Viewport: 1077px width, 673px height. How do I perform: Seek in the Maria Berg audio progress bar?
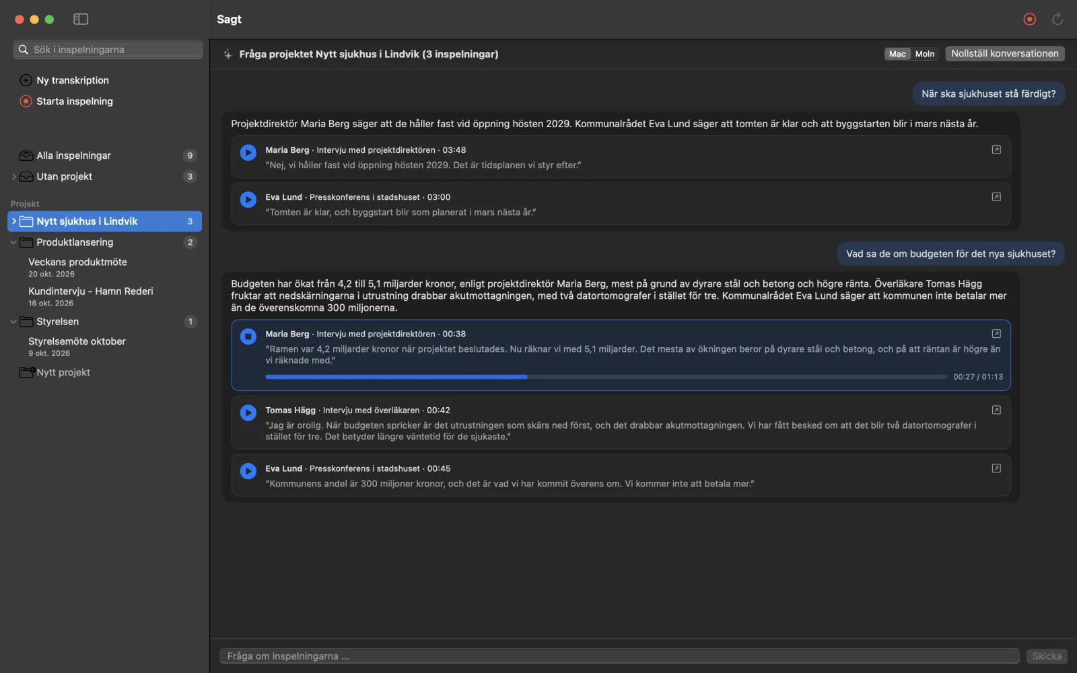606,377
